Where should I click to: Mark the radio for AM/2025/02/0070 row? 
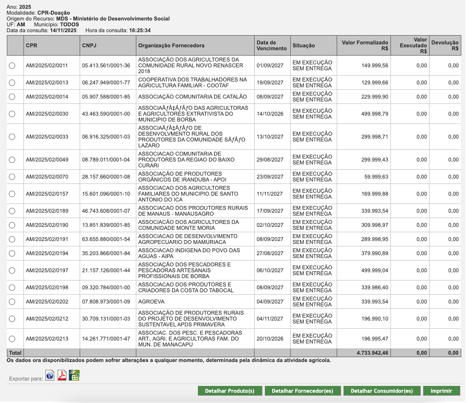point(12,177)
